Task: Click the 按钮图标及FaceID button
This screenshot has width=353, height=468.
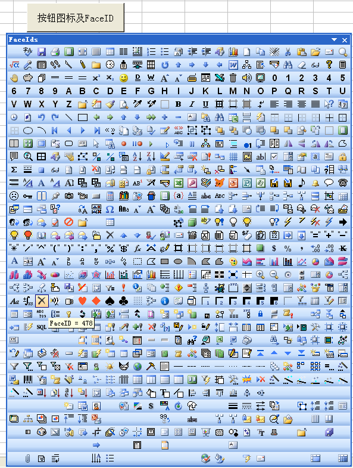Action: pos(76,18)
